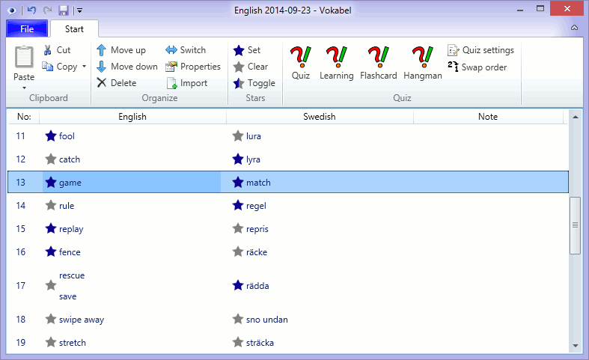Click the Redo icon in title bar

point(47,10)
